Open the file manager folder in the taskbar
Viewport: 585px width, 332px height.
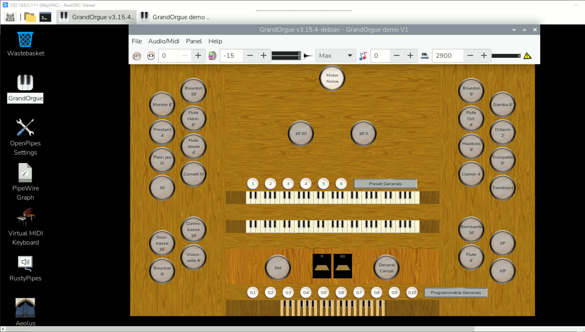30,17
